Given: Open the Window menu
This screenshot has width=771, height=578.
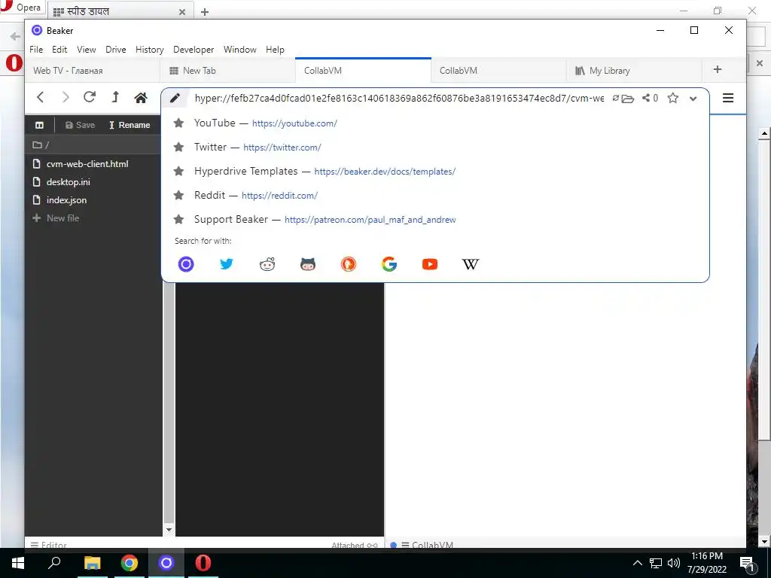Looking at the screenshot, I should pyautogui.click(x=240, y=50).
